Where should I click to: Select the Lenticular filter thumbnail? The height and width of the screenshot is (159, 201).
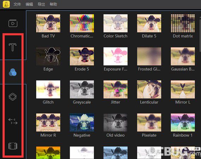(x=149, y=89)
